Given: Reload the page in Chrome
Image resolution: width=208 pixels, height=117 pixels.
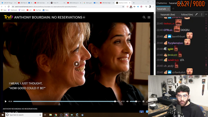Looking at the screenshot, I should (x=9, y=6).
